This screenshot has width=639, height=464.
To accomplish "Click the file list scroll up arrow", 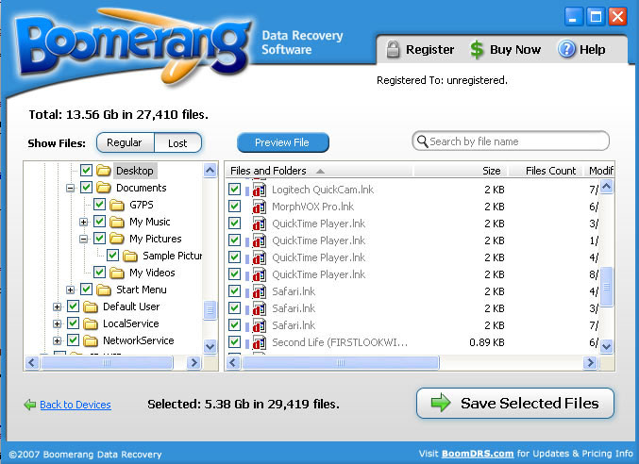I will [x=606, y=187].
